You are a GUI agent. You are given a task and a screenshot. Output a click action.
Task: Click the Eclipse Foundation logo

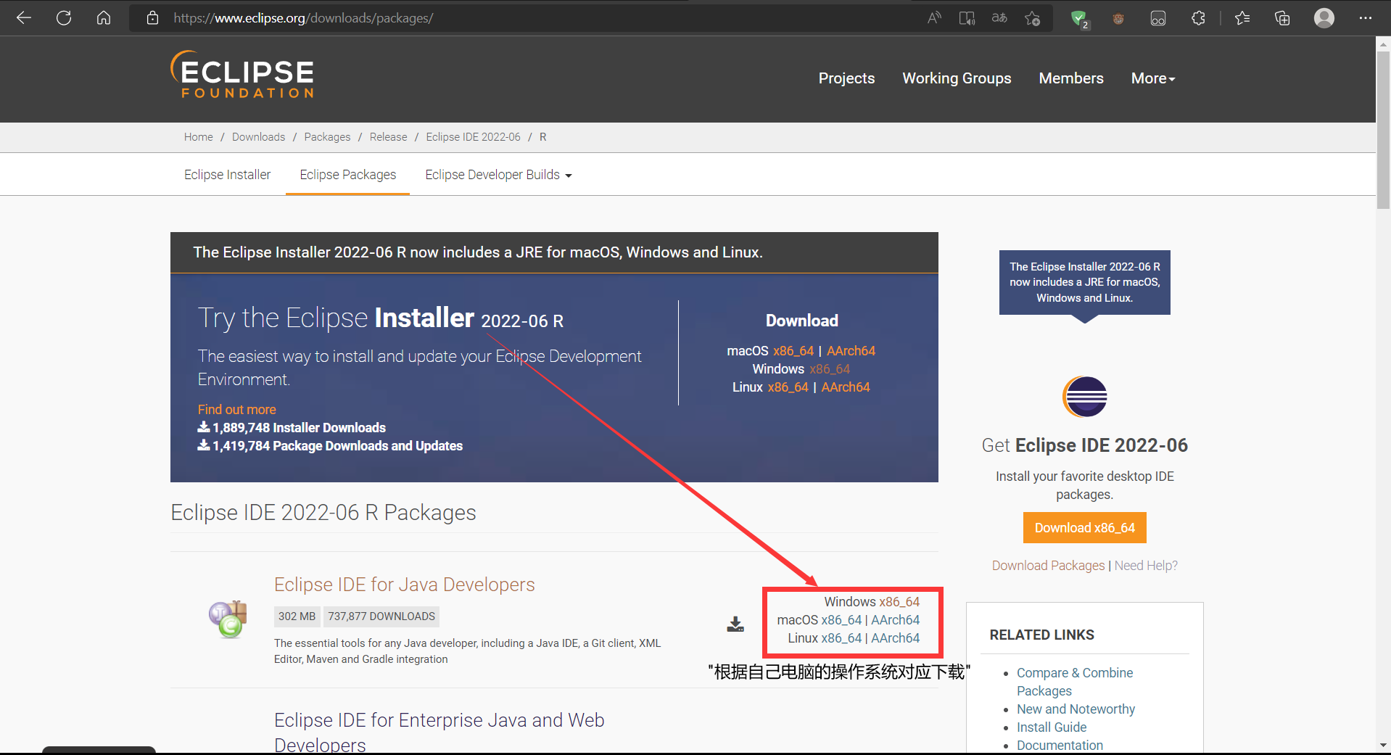[242, 74]
